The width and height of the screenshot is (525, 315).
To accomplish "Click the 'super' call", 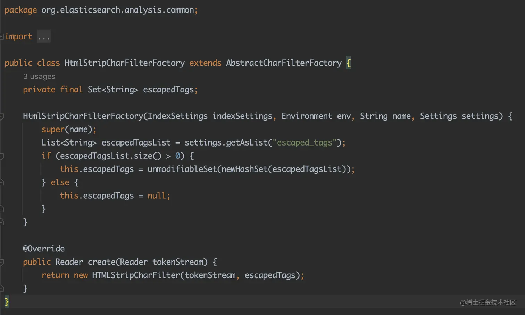I will 53,130.
